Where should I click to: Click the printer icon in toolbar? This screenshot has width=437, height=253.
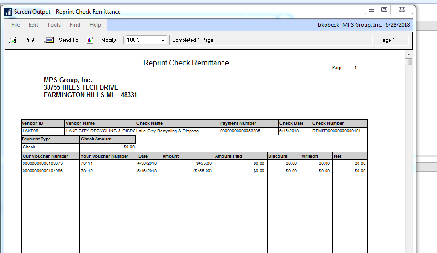pyautogui.click(x=13, y=40)
